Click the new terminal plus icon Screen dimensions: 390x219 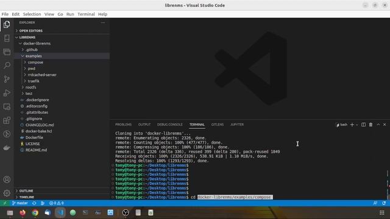tap(352, 125)
